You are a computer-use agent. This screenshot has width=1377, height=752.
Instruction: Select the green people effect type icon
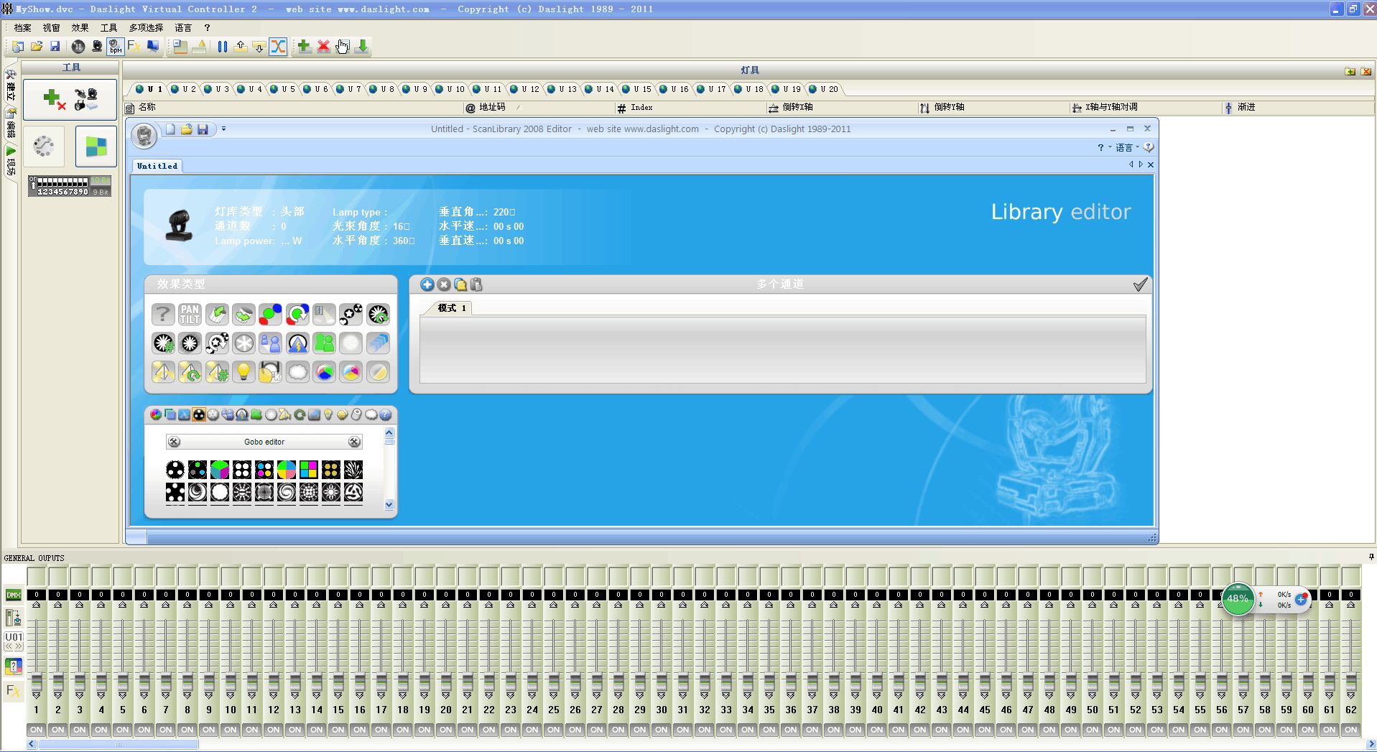pyautogui.click(x=324, y=343)
